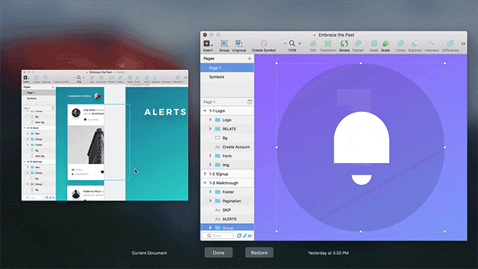The image size is (478, 269).
Task: Click Lily Klein avatar in left document window
Action: (x=76, y=113)
